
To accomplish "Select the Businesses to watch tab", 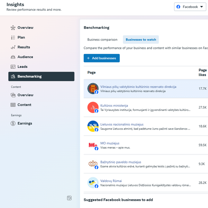I will (141, 40).
